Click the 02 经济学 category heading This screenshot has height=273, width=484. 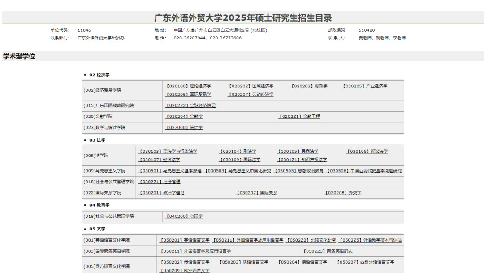click(99, 75)
